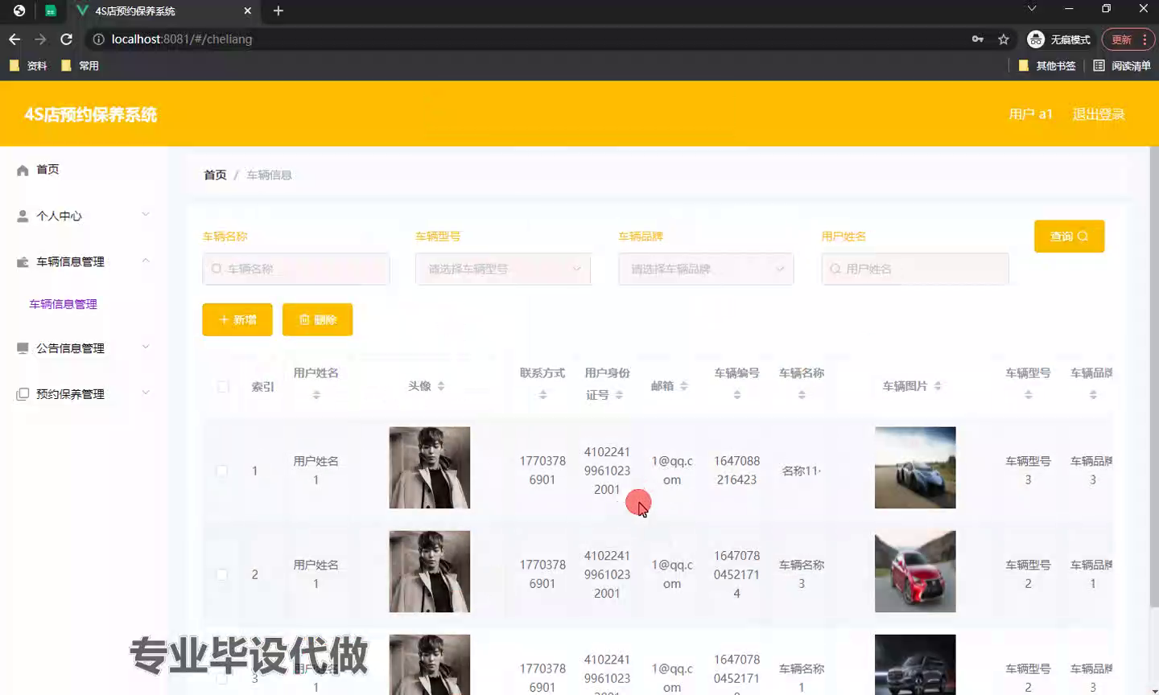1159x695 pixels.
Task: Close the 4S店预约保养系统 browser tab
Action: (247, 11)
